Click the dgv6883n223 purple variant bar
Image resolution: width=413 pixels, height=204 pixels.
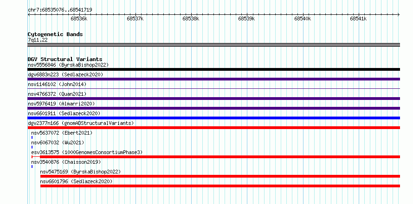[213, 79]
